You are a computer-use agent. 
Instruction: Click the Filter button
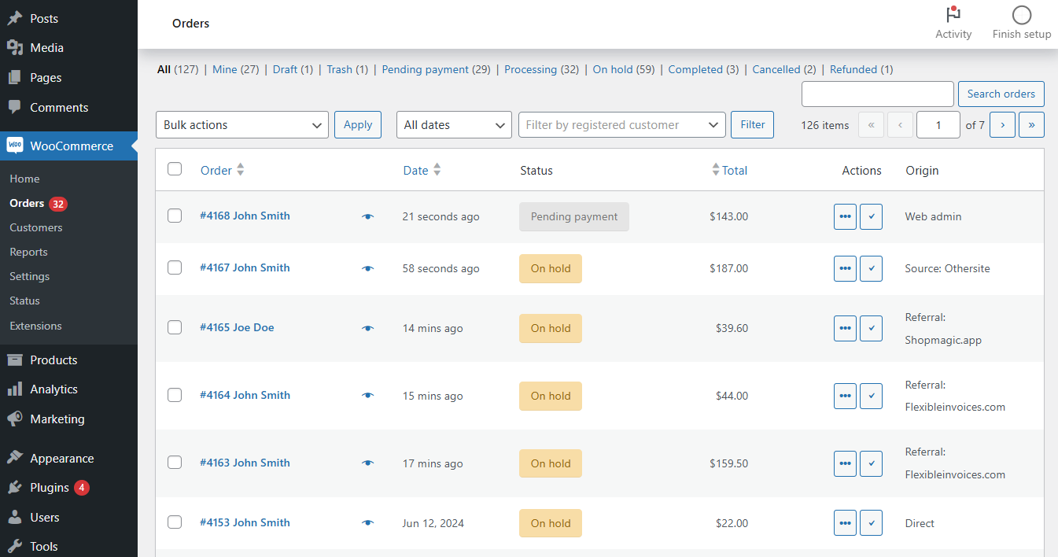tap(753, 124)
